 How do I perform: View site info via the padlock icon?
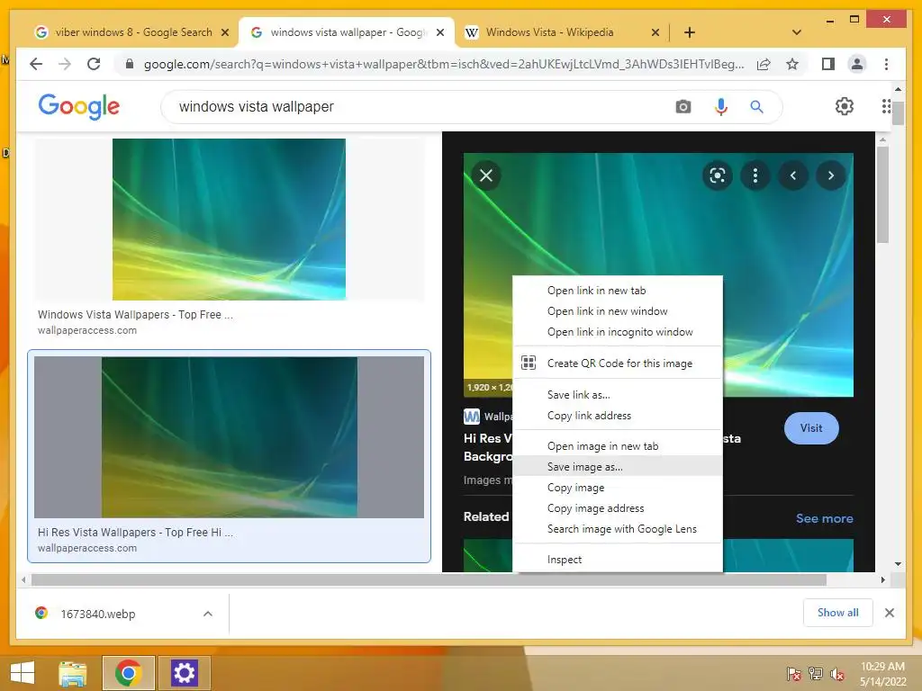tap(130, 64)
